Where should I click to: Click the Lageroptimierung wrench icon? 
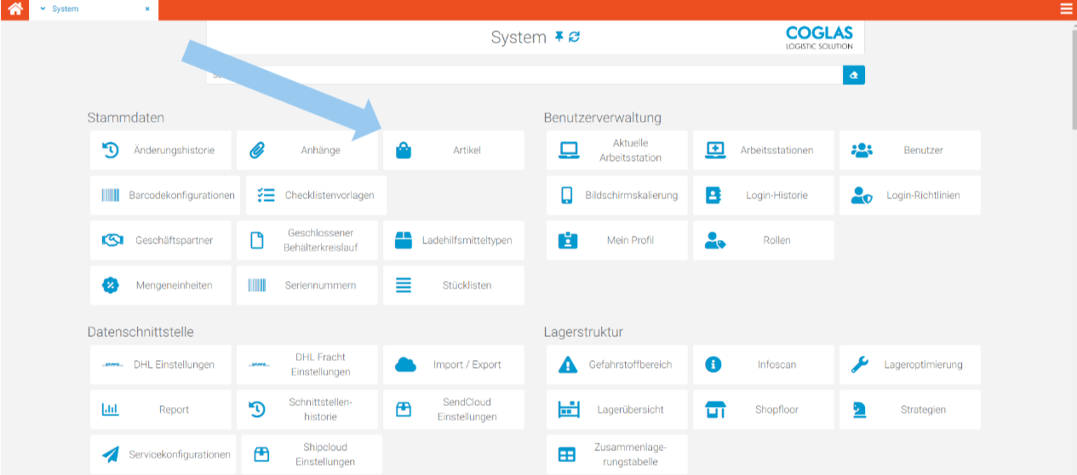(860, 365)
